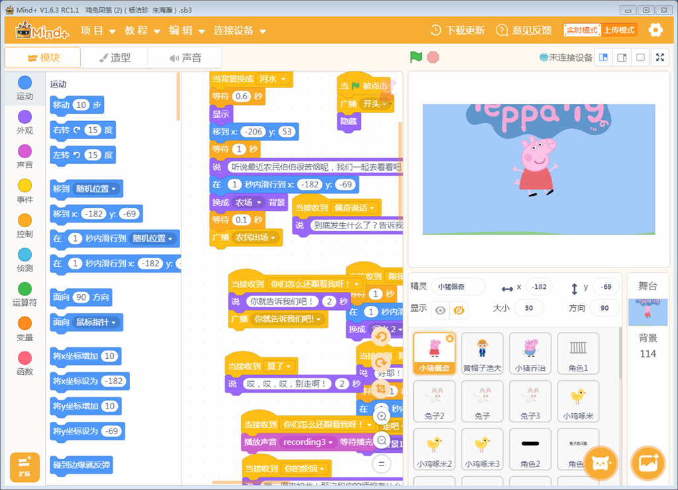Hide the sprite with crossed eye icon

point(459,310)
